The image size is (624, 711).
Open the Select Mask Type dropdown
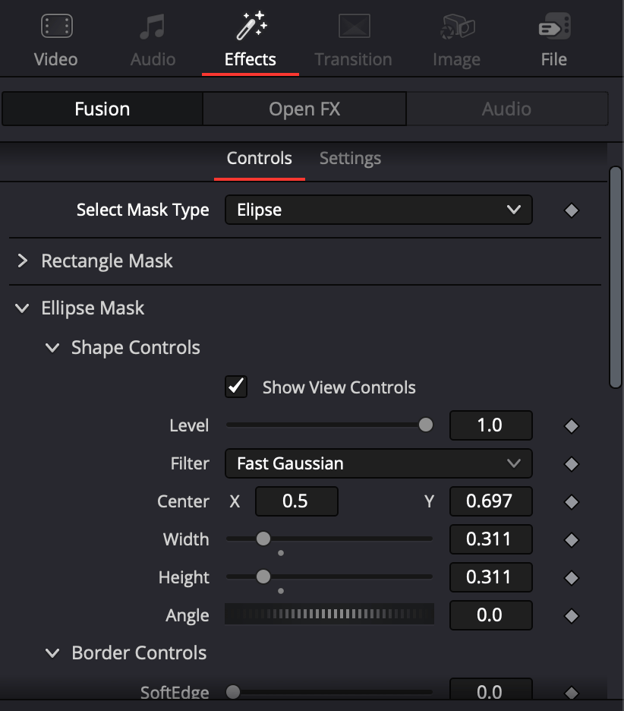pyautogui.click(x=378, y=210)
